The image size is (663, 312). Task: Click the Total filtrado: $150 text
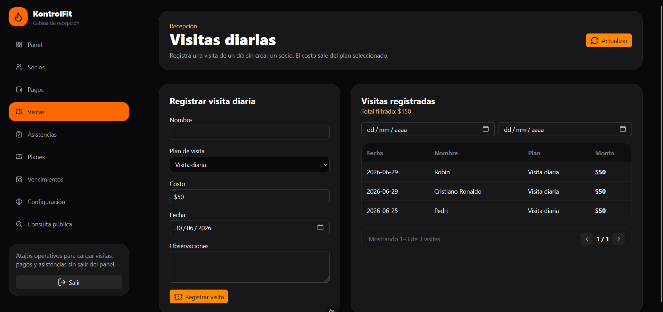(x=386, y=111)
